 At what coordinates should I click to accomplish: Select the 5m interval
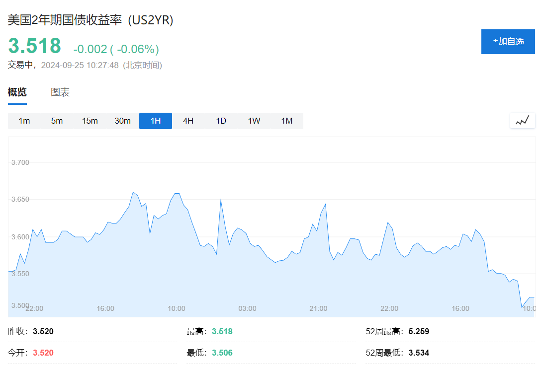click(57, 121)
